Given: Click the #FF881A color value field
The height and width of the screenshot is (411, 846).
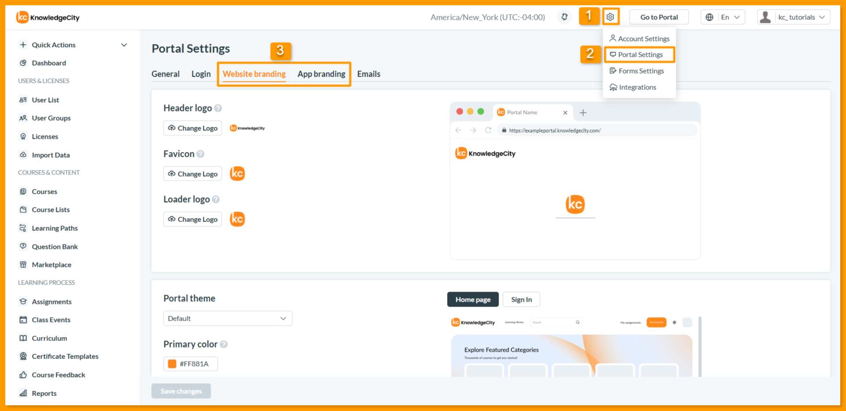Looking at the screenshot, I should click(191, 364).
